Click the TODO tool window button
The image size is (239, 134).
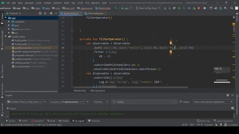coord(23,121)
